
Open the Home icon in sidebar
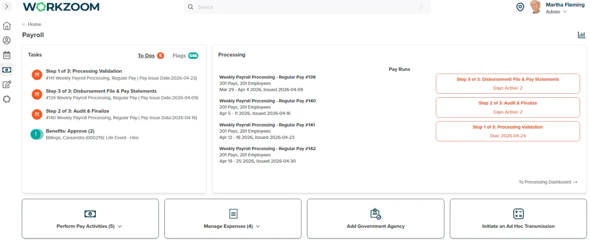click(7, 26)
